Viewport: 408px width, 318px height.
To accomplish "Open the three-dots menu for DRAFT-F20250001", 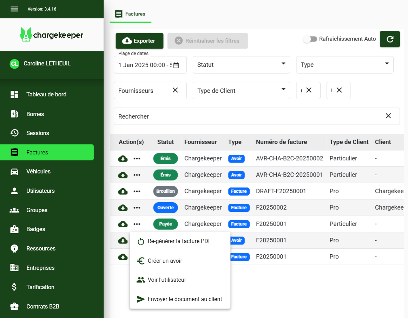I will pyautogui.click(x=137, y=191).
